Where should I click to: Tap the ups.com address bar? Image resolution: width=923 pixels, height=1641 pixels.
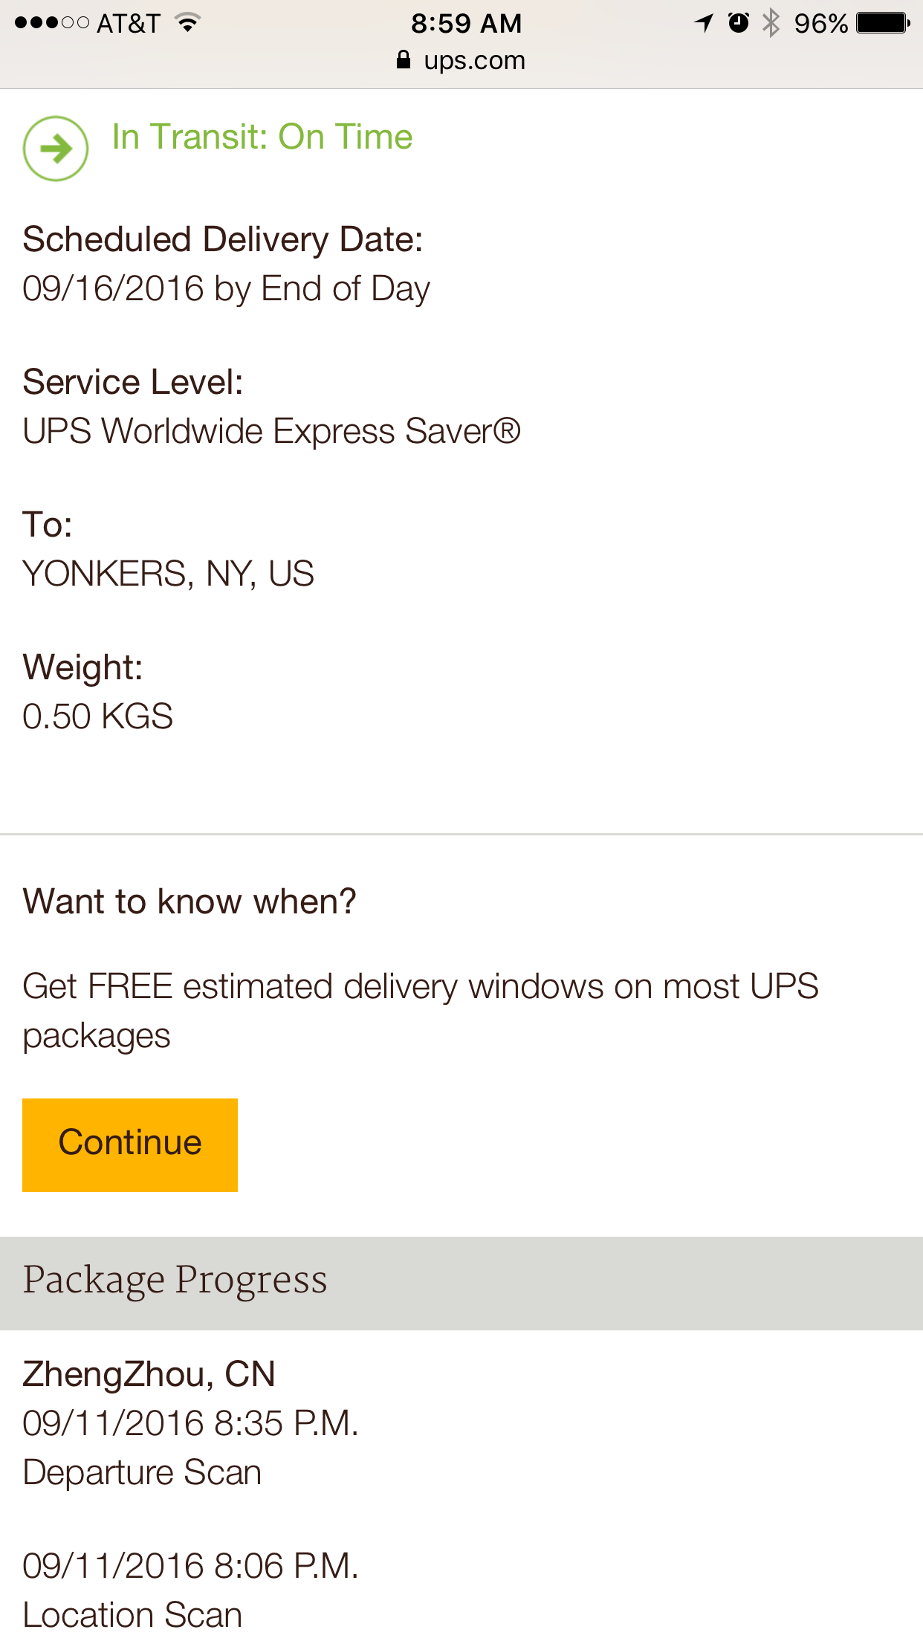click(x=461, y=59)
